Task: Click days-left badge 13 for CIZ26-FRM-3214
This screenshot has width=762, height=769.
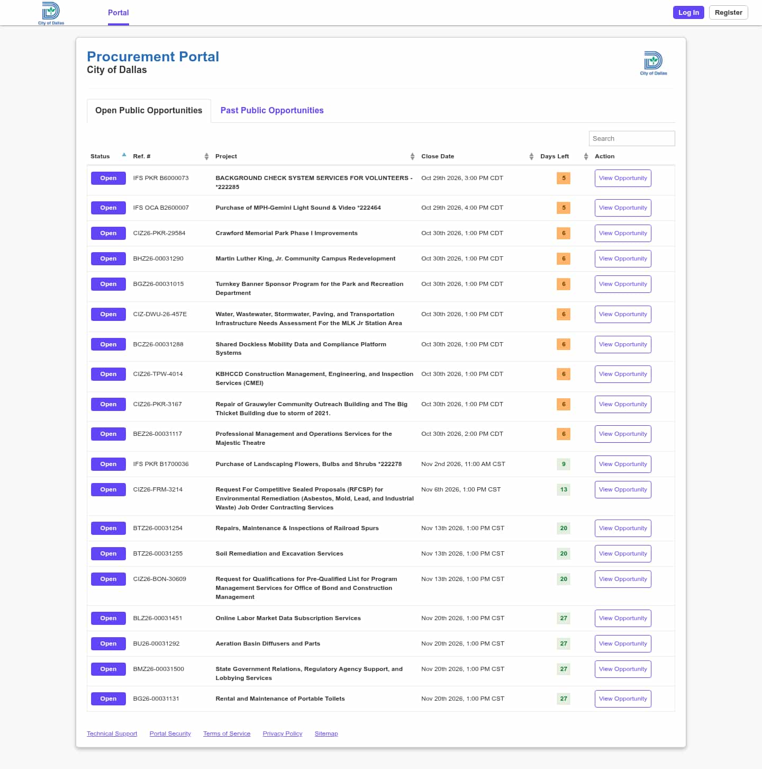Action: tap(564, 489)
